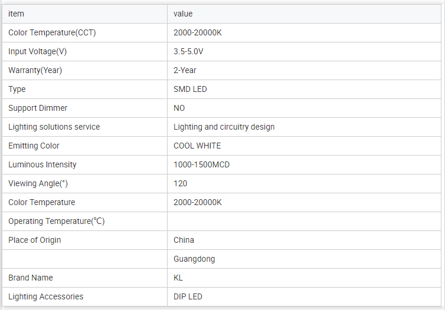Screen dimensions: 445x310
Task: Select the "China" place of origin value
Action: pyautogui.click(x=184, y=240)
